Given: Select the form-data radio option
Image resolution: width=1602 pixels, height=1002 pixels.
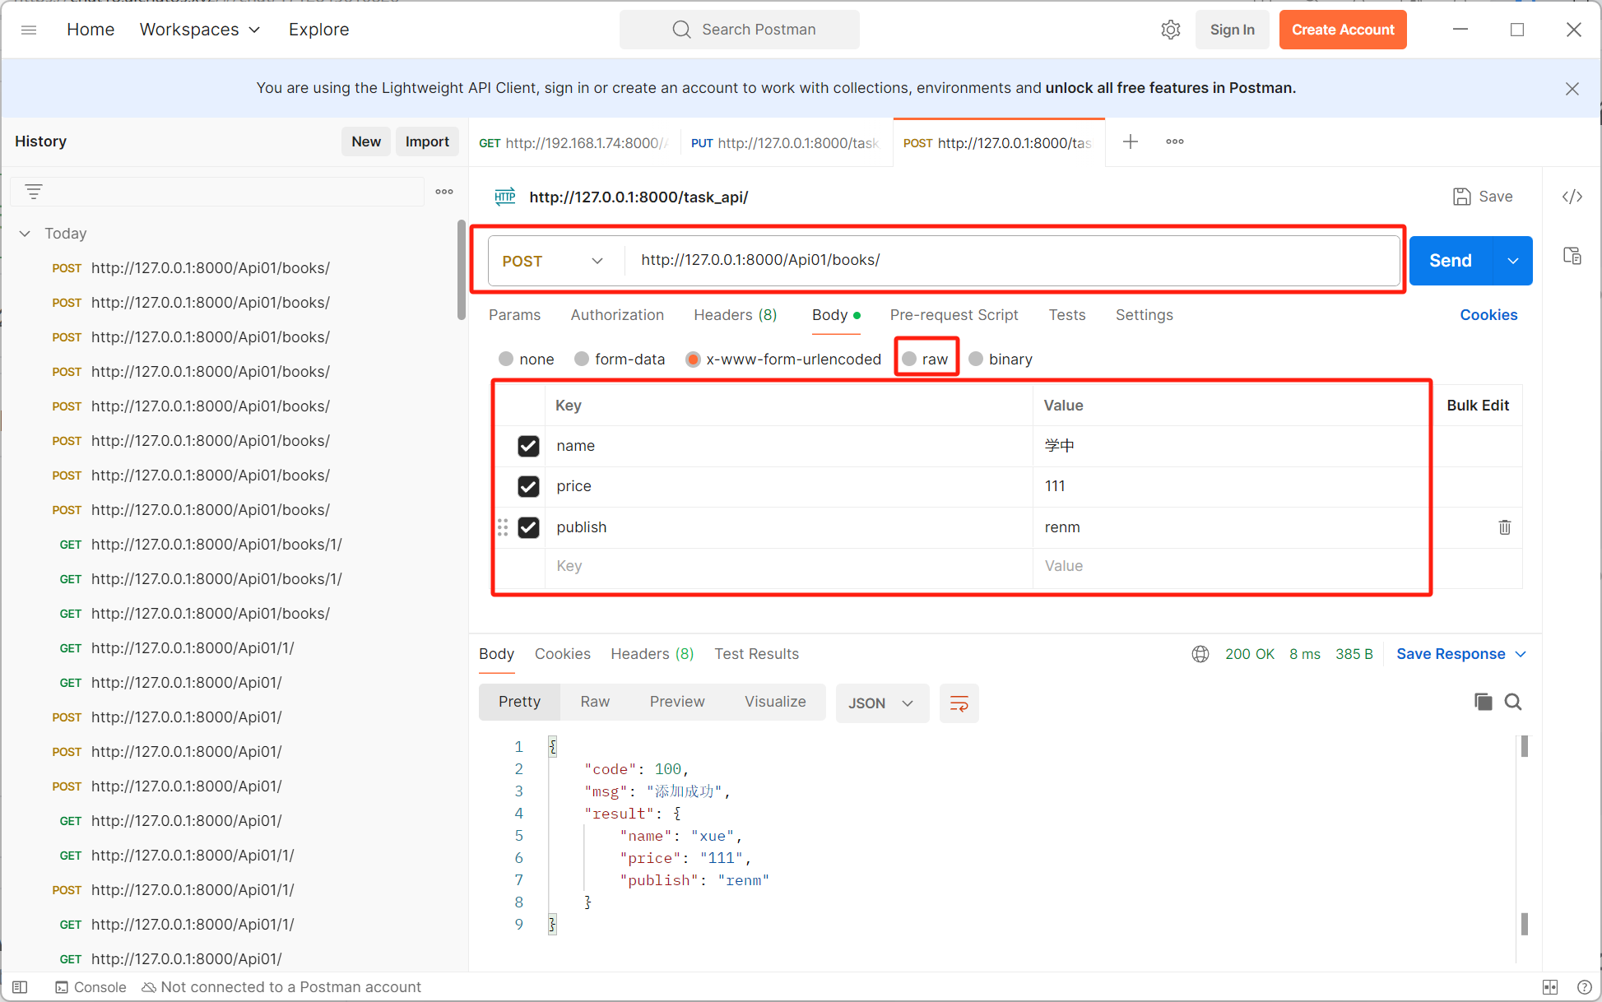Looking at the screenshot, I should pos(582,360).
